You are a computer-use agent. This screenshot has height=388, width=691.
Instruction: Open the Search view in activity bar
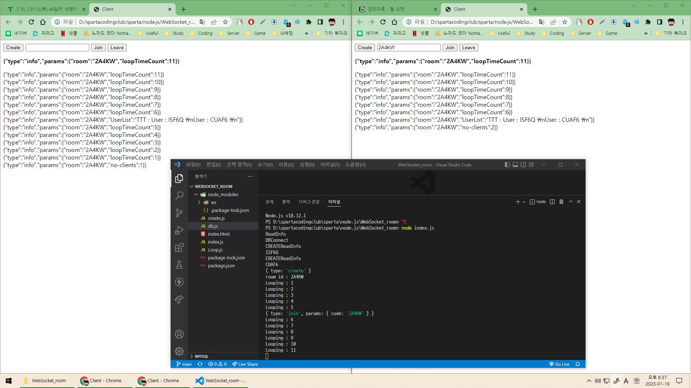point(179,195)
